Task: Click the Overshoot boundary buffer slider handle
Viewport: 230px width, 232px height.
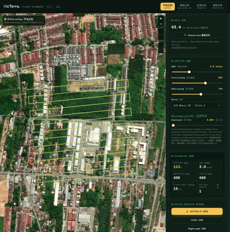Action: pyautogui.click(x=173, y=125)
